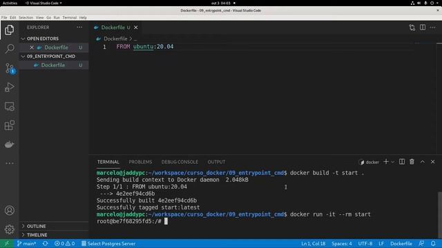This screenshot has width=442, height=248.
Task: Open the Extensions view icon
Action: click(x=9, y=125)
